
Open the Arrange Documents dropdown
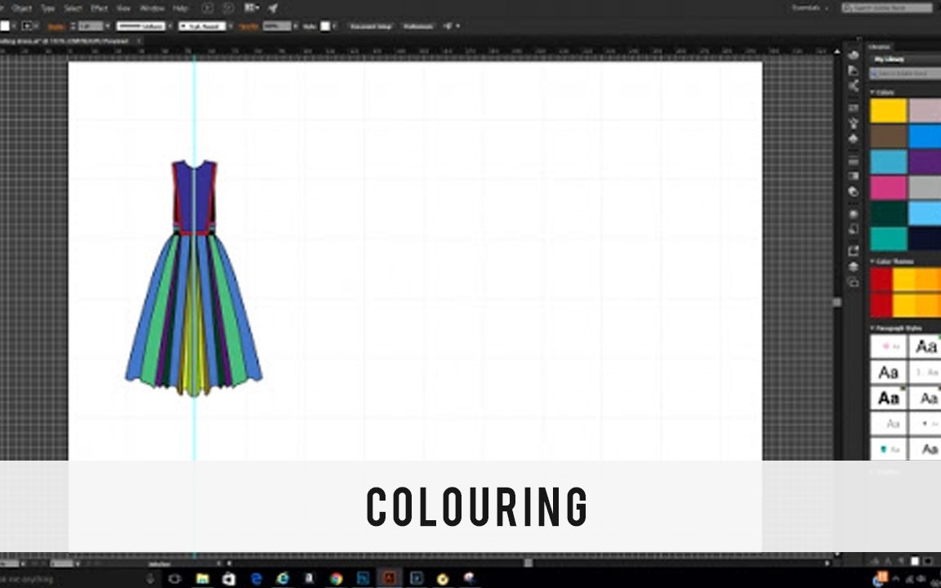point(252,8)
